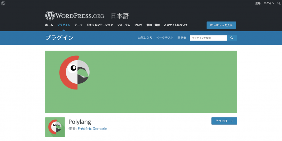
Task: Open the search magnifier in admin bar
Action: [279, 3]
